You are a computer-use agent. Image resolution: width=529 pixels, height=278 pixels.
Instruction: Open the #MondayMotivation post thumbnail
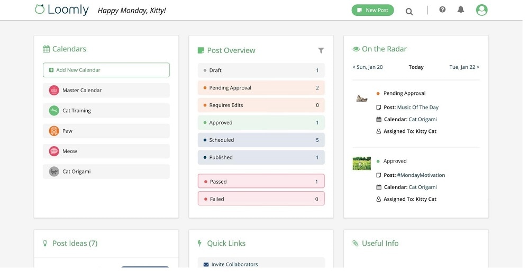coord(362,163)
